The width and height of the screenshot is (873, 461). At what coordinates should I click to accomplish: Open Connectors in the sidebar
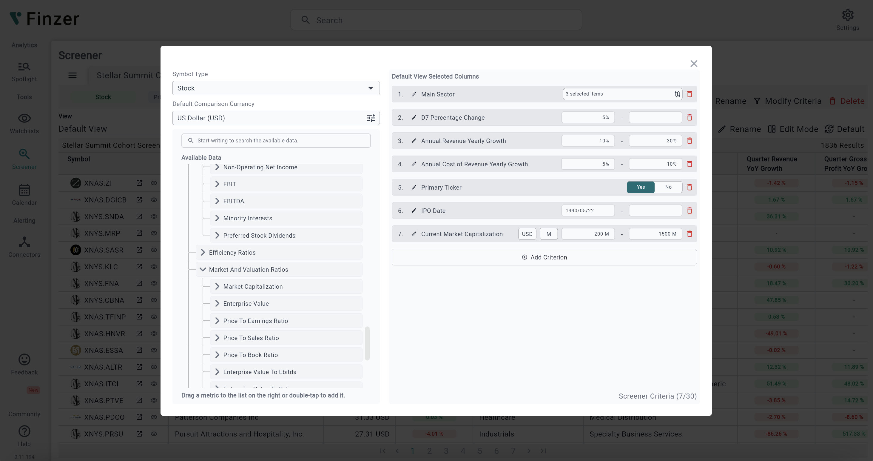[24, 247]
